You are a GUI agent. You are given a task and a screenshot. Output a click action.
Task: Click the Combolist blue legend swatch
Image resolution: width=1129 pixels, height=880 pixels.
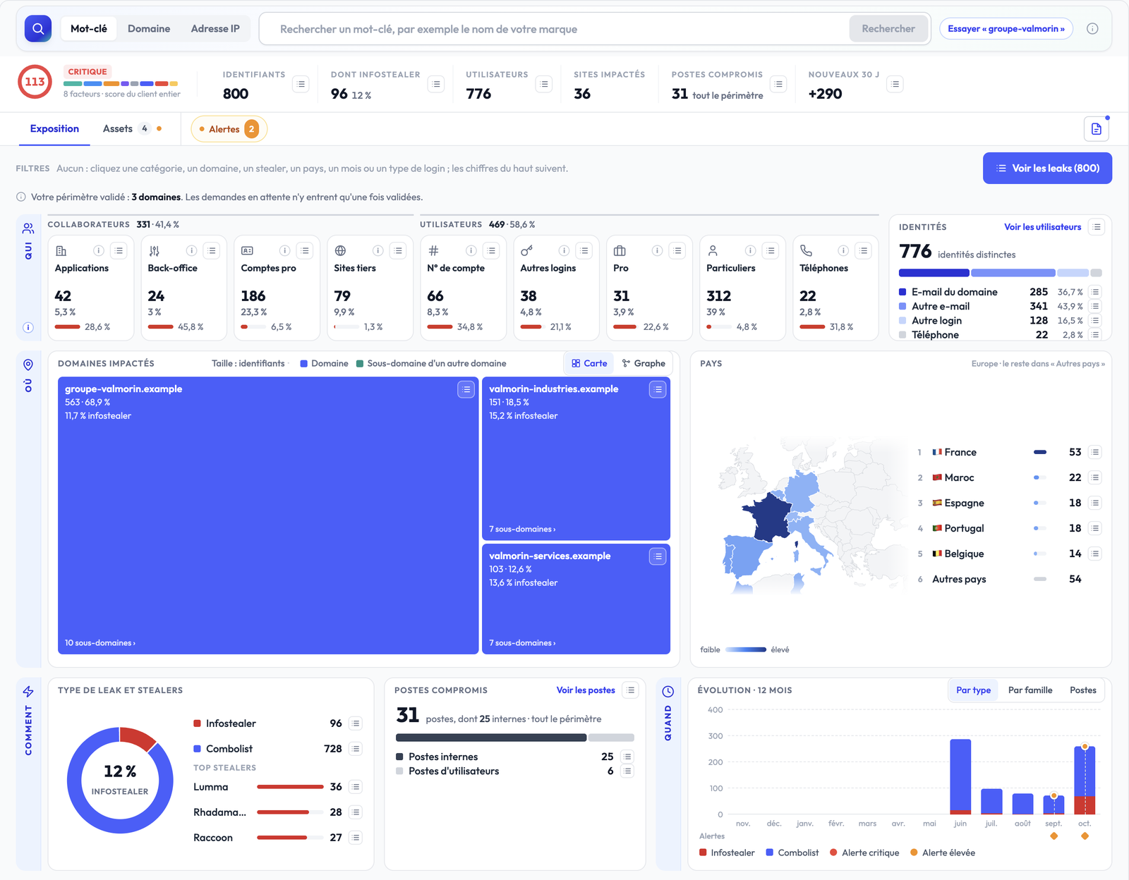(770, 853)
